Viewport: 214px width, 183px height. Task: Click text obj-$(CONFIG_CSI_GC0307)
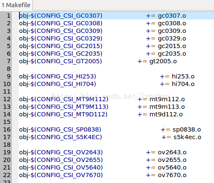click(61, 16)
